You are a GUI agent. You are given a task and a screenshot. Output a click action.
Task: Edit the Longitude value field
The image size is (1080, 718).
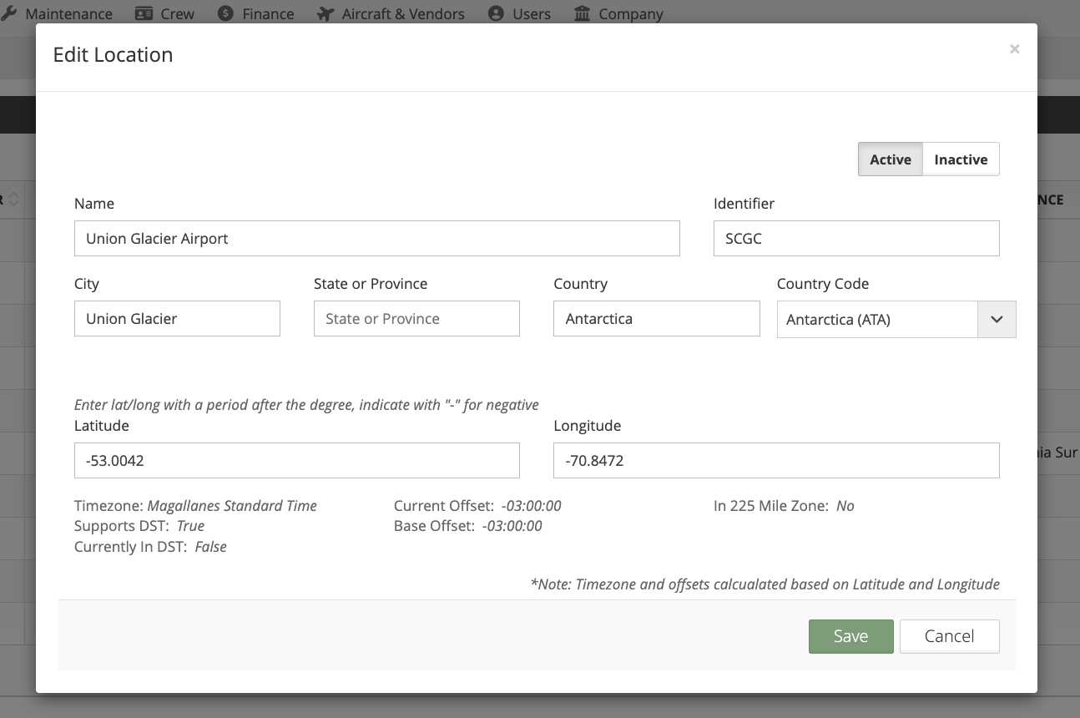pyautogui.click(x=775, y=461)
